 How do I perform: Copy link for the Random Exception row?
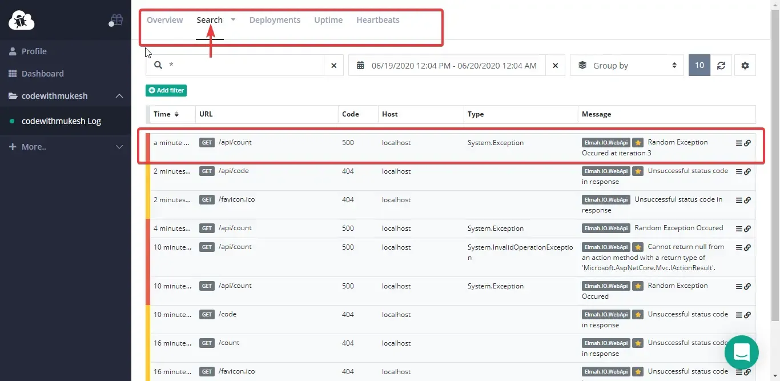point(747,143)
